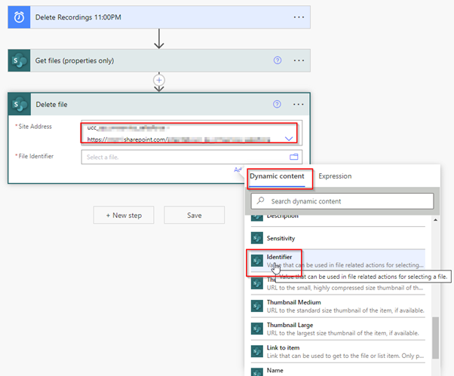Click the help icon on Delete file

click(277, 104)
